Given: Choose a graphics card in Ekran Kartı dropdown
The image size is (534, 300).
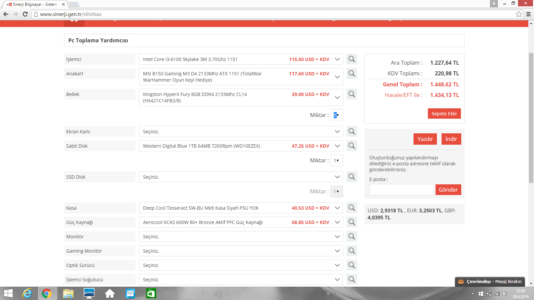Looking at the screenshot, I should 241,132.
